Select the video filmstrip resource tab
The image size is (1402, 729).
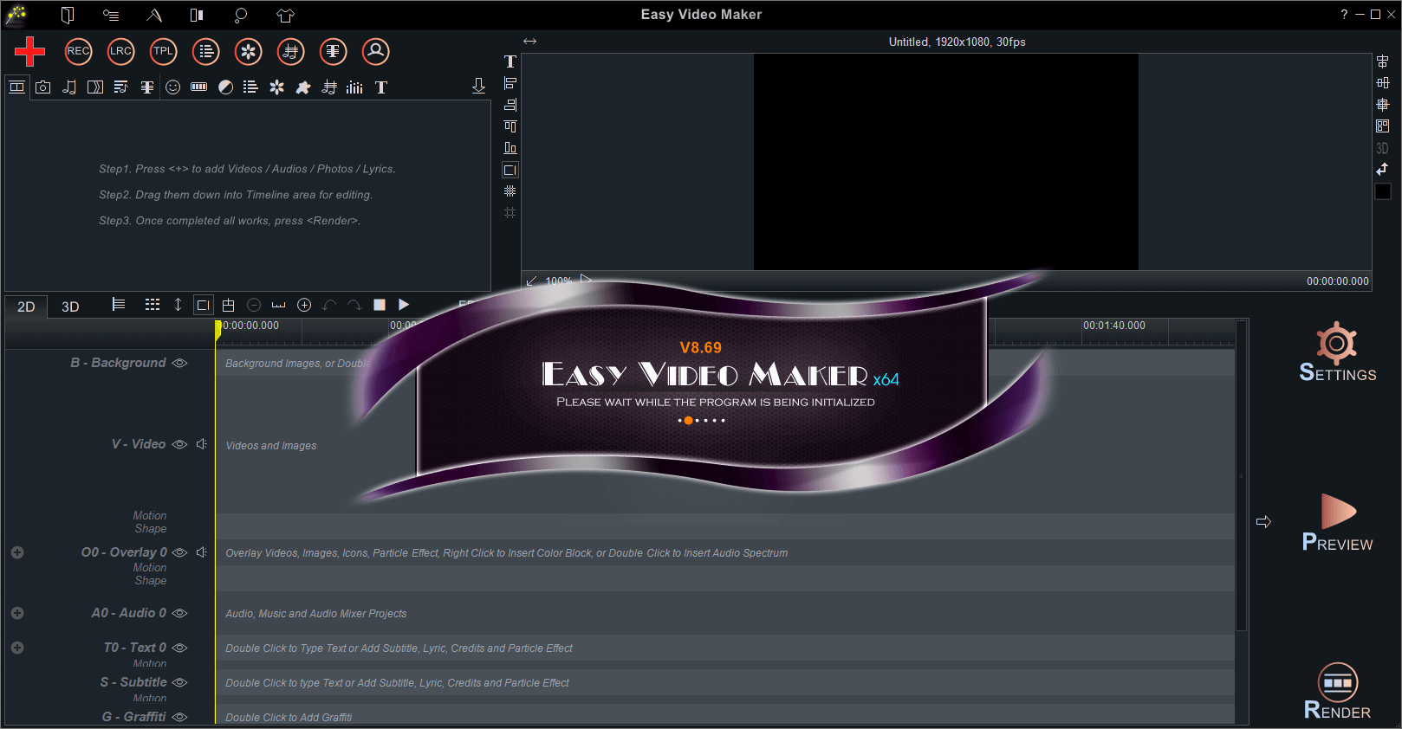coord(16,87)
